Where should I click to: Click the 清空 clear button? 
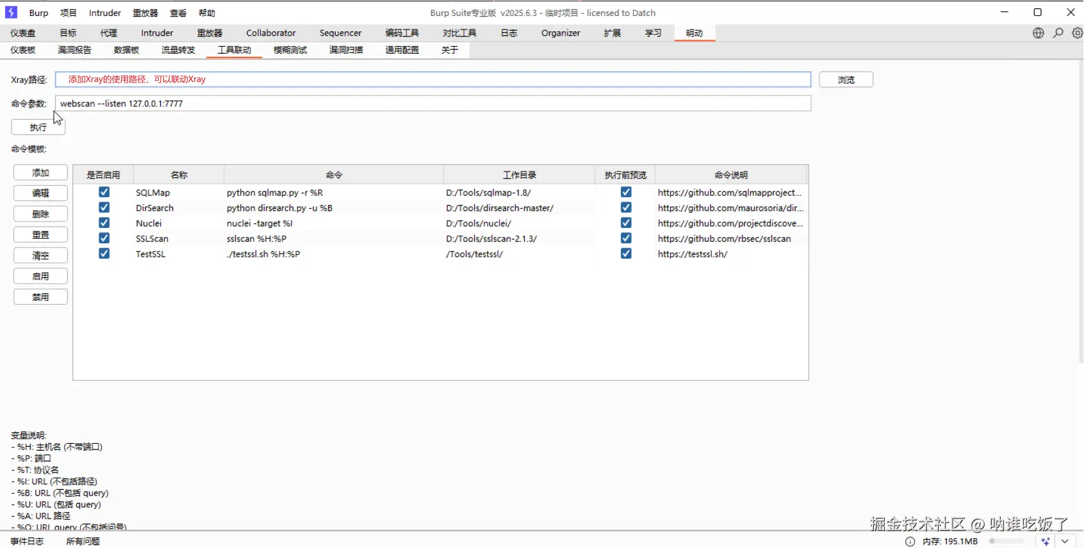point(40,255)
